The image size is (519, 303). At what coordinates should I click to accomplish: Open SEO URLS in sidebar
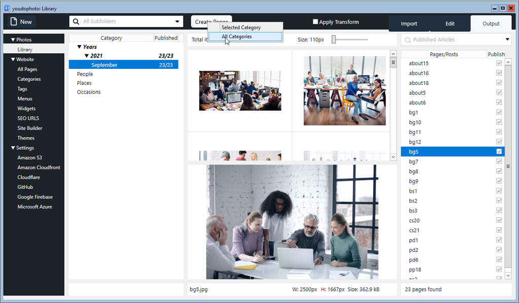pos(28,118)
